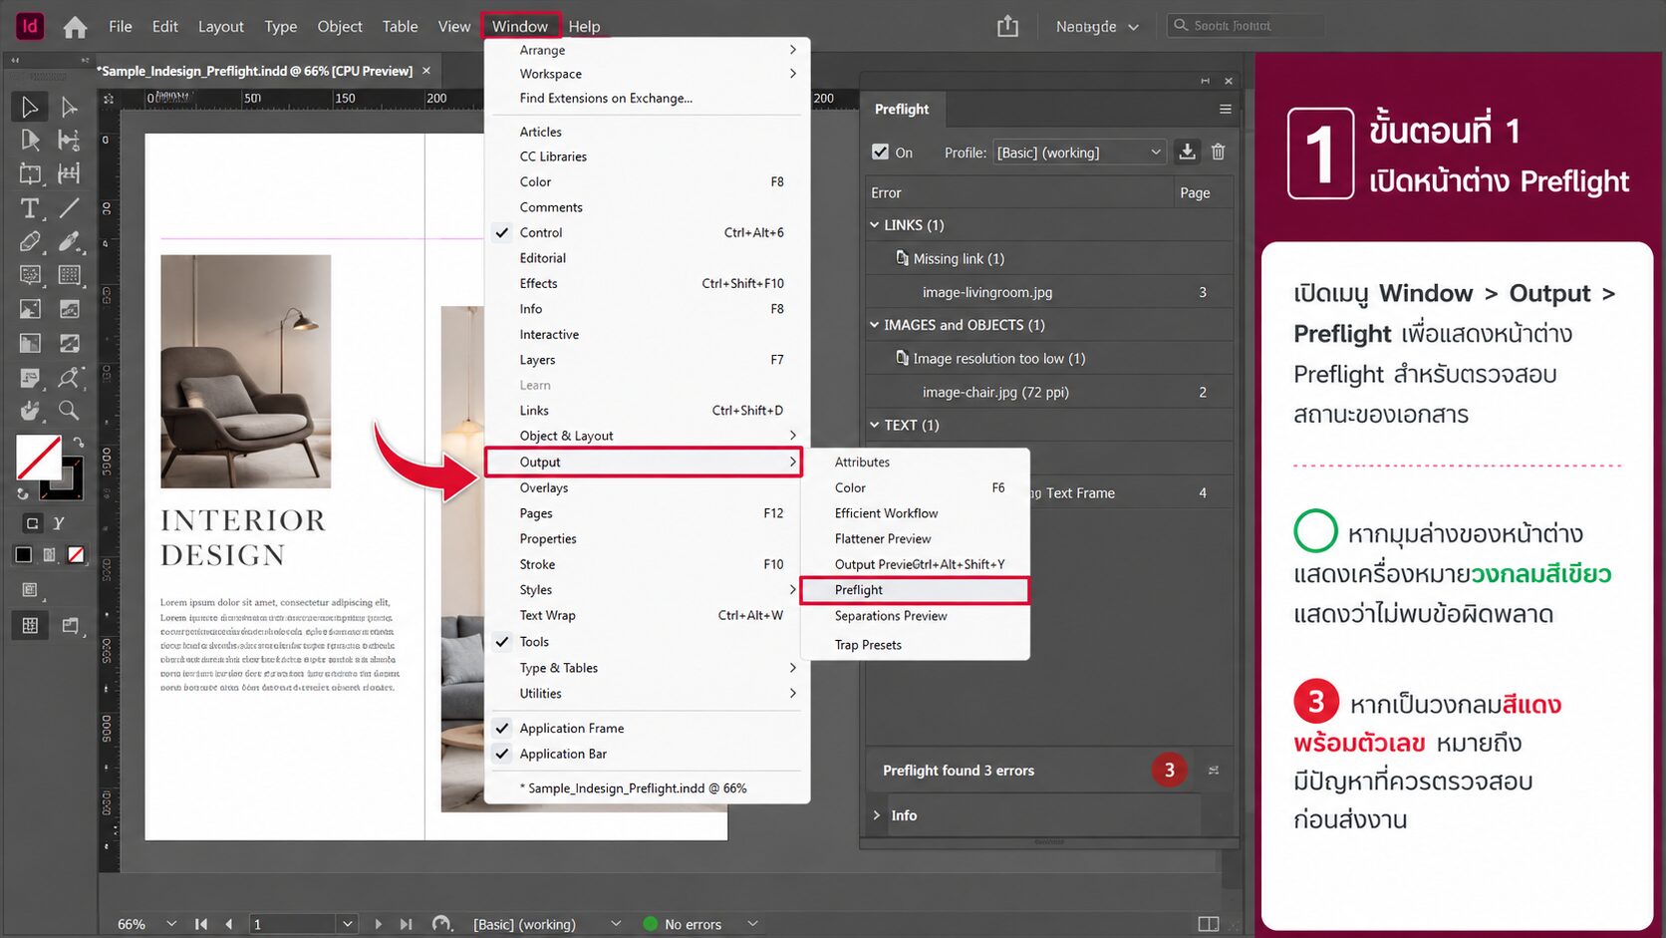Go to last page icon
1666x938 pixels.
click(406, 924)
